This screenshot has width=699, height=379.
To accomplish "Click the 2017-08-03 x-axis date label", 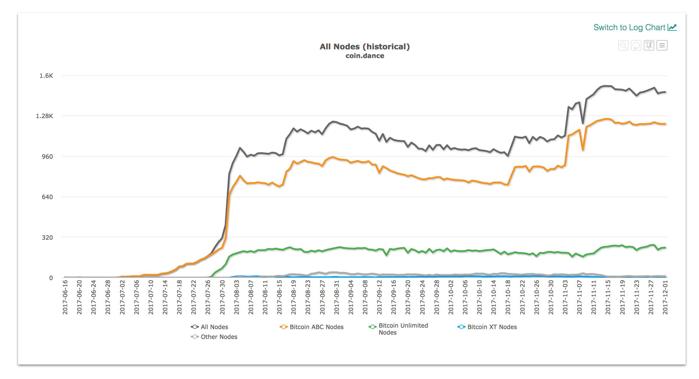I will click(x=236, y=297).
